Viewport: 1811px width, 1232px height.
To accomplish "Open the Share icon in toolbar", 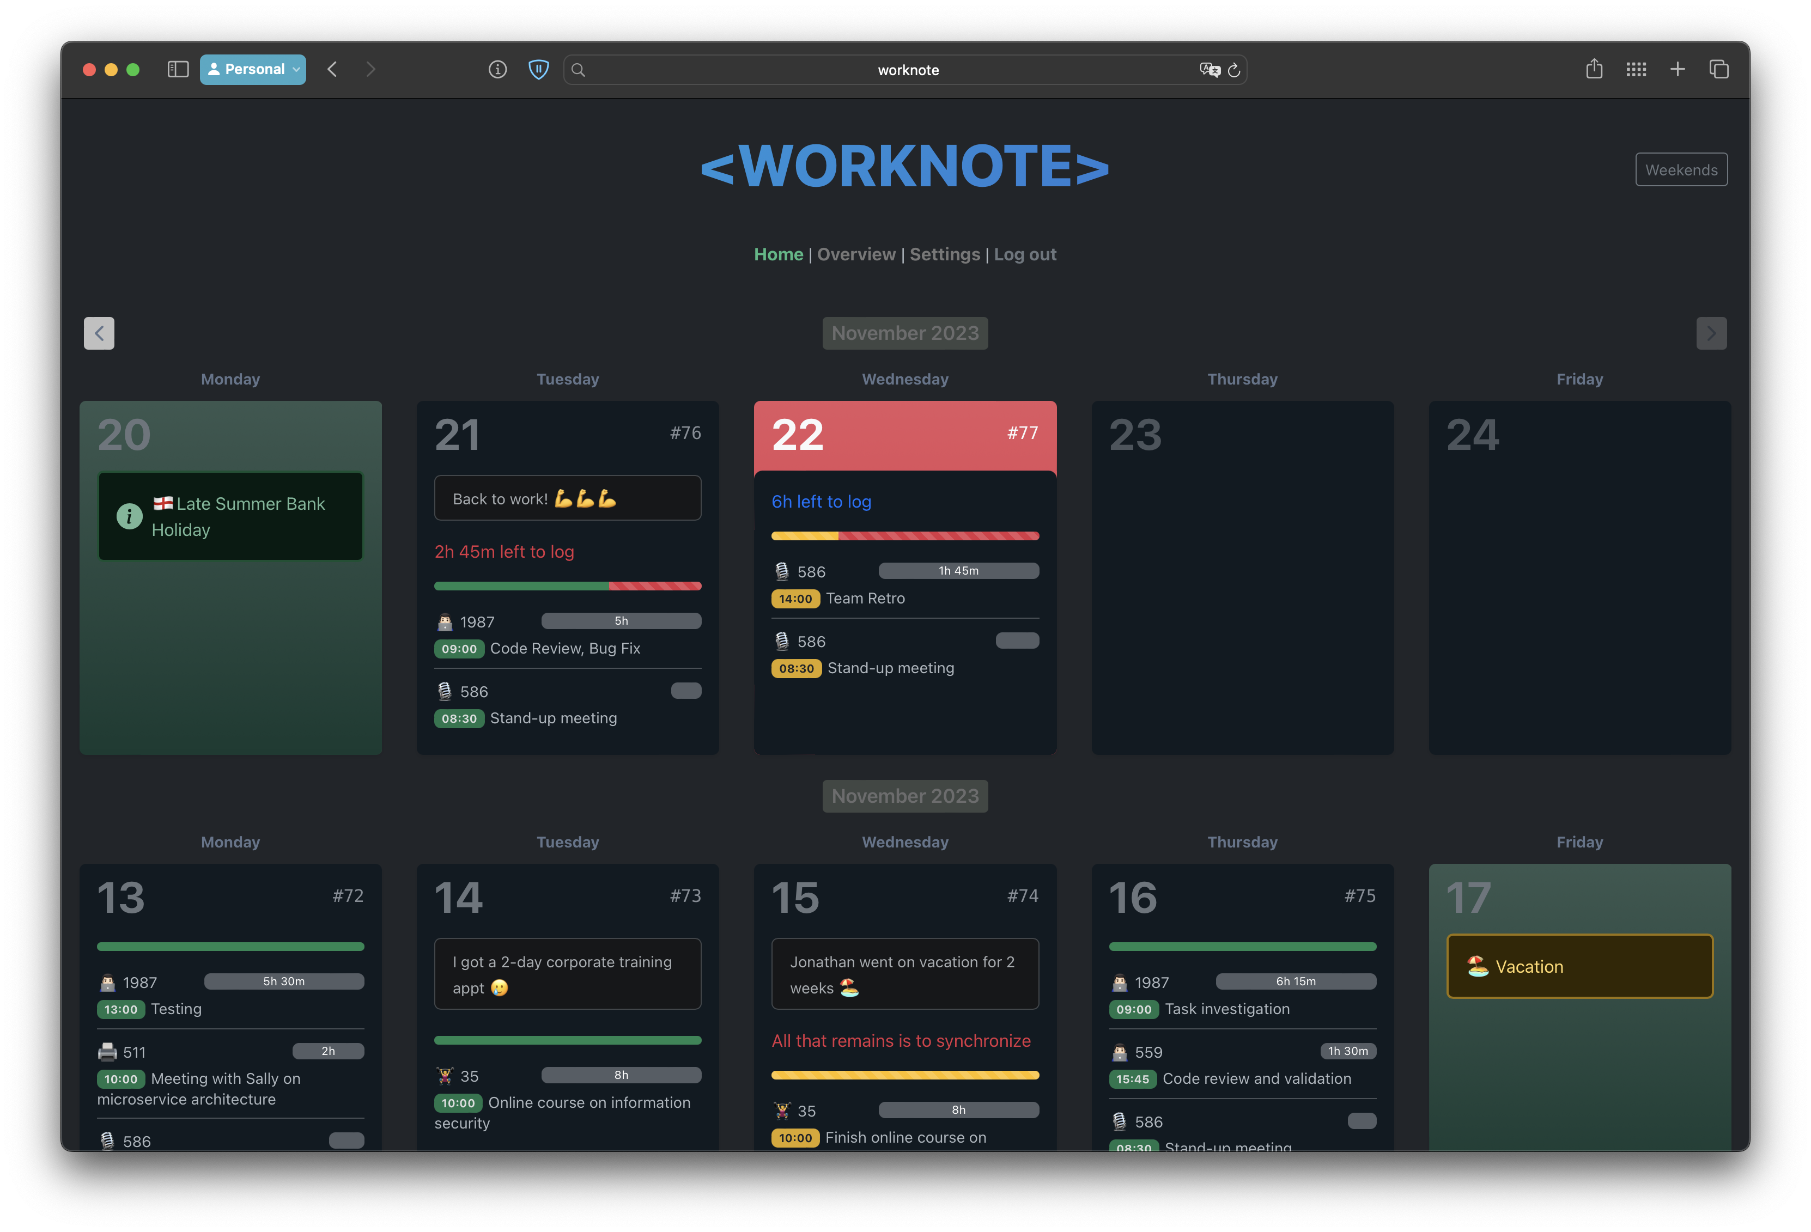I will pos(1594,69).
